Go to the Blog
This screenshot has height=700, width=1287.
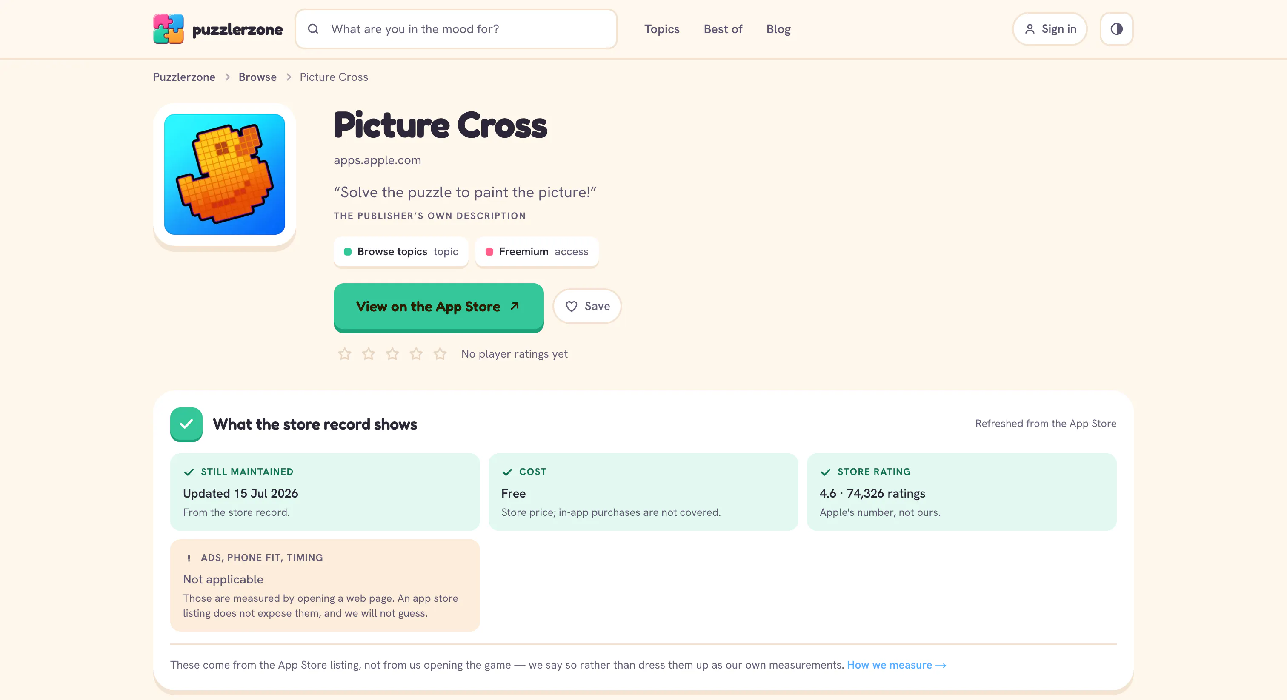[x=778, y=29]
